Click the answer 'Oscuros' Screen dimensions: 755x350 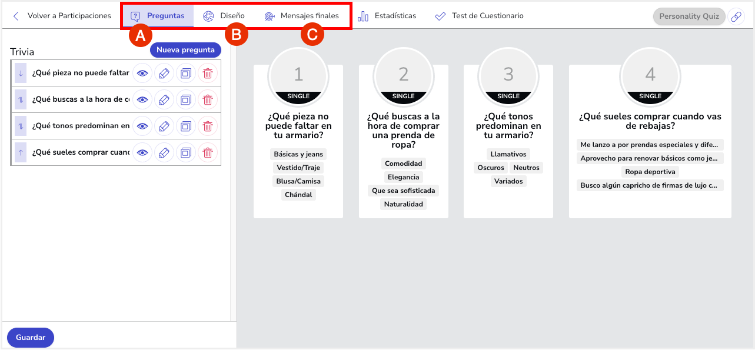pos(491,168)
